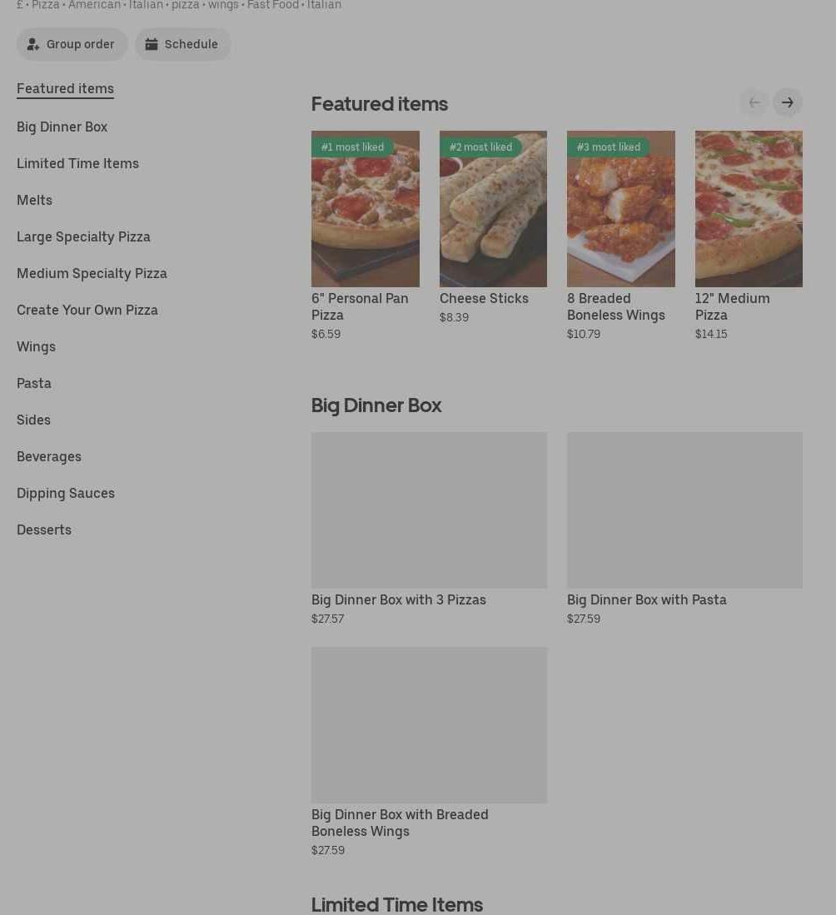This screenshot has width=836, height=915.
Task: Open the Cheese Sticks photo
Action: (493, 209)
